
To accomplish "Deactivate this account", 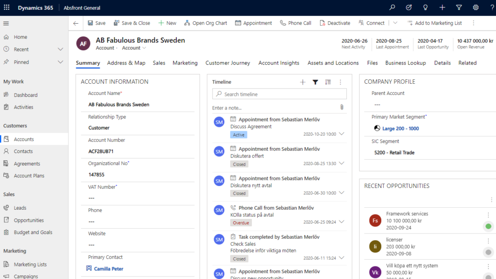I will coord(335,23).
